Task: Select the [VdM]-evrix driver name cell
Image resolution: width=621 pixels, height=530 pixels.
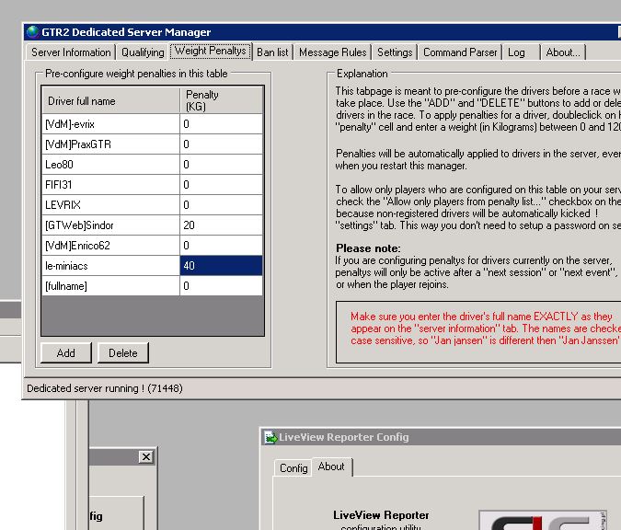Action: pyautogui.click(x=110, y=124)
